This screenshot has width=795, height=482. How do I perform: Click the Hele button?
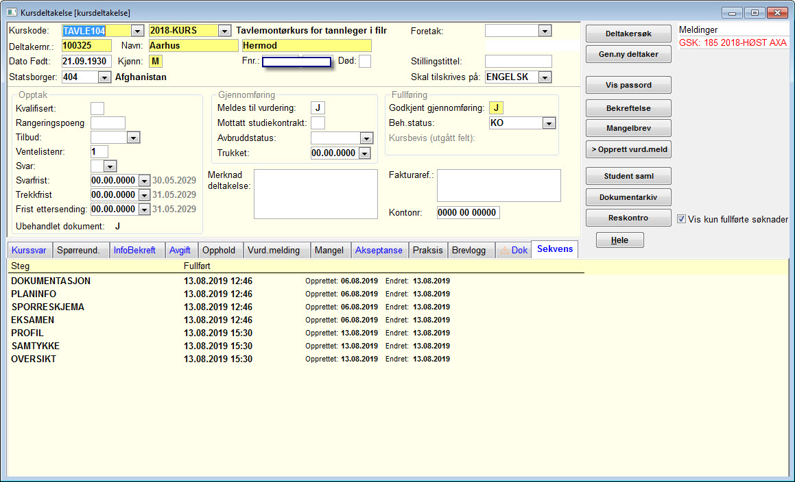619,240
